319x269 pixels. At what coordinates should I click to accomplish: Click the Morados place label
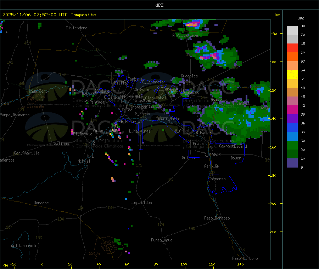[41, 203]
